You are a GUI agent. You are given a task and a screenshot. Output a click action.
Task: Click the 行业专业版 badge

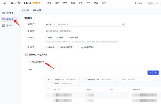coord(36,3)
